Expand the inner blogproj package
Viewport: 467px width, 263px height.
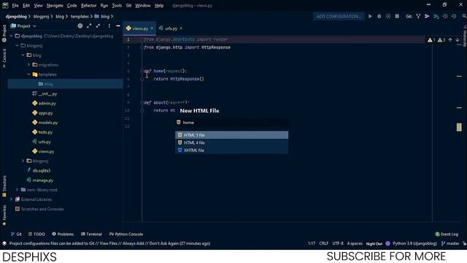tap(23, 161)
